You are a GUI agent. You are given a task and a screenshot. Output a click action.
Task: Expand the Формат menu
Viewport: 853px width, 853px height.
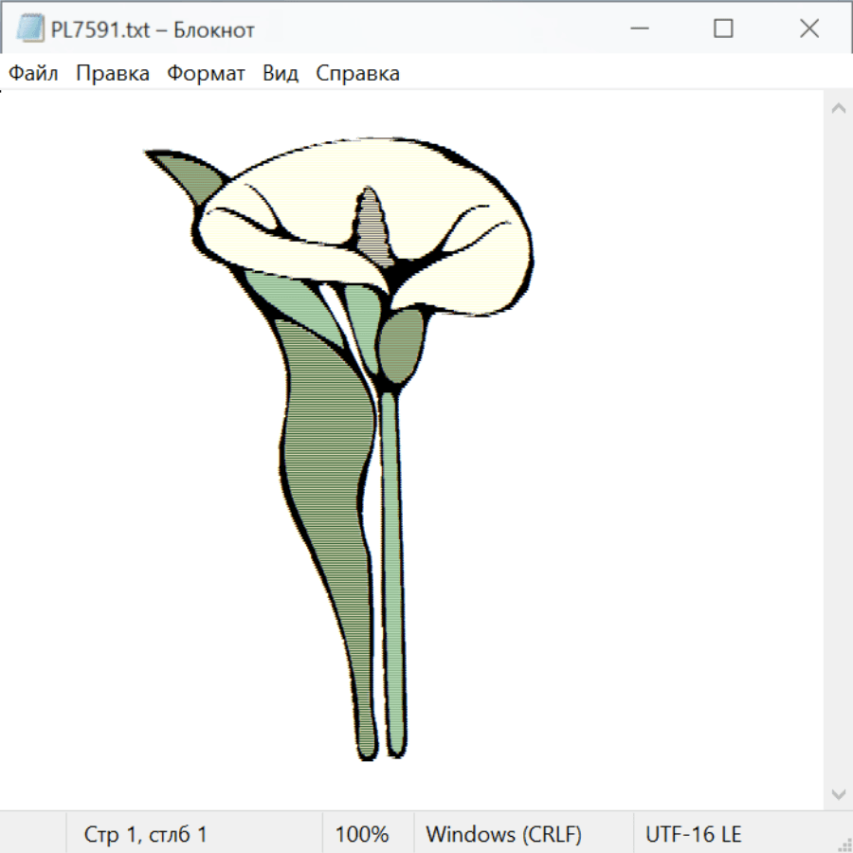pyautogui.click(x=206, y=74)
